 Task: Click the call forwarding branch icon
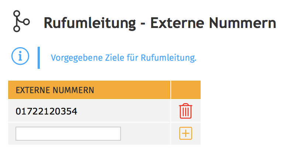[20, 21]
